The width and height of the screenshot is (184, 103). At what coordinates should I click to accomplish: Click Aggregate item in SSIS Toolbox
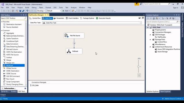10,33
